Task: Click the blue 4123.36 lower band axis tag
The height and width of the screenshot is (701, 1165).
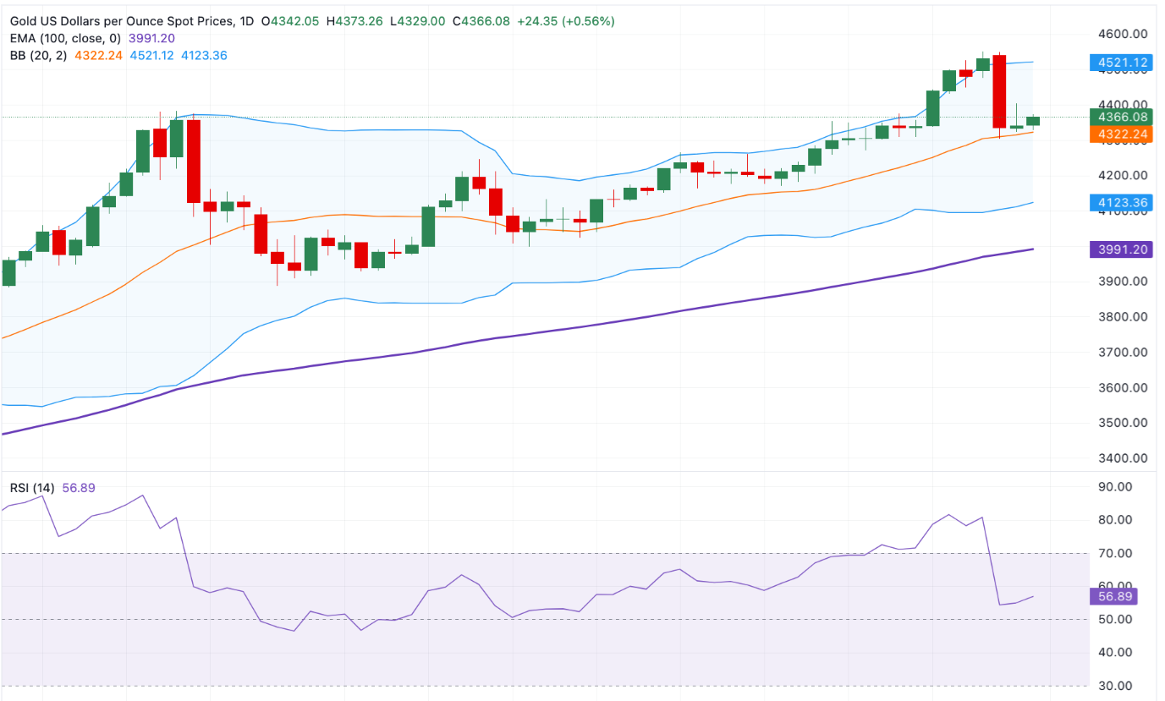Action: tap(1117, 203)
